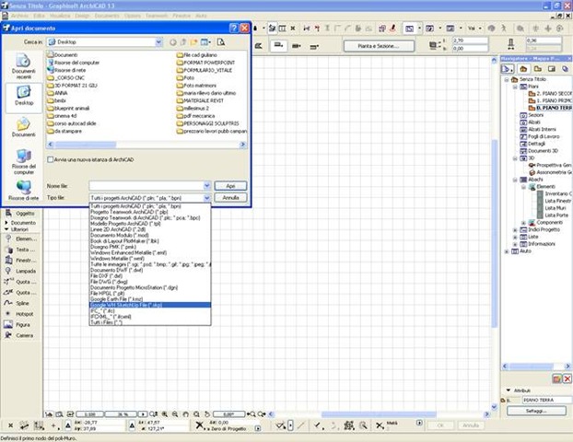Open Risorse del computer in dialog sidebar
The height and width of the screenshot is (442, 573).
24,161
